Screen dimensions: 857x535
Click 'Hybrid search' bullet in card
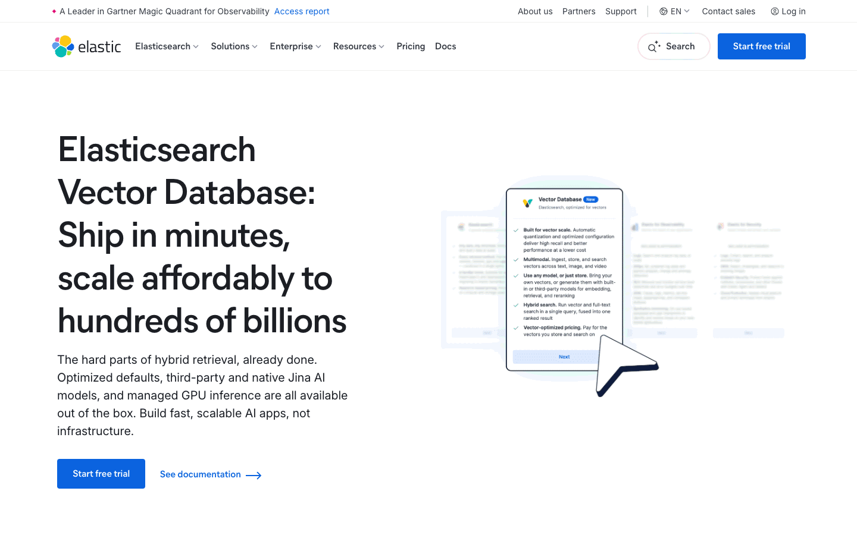[x=567, y=311]
